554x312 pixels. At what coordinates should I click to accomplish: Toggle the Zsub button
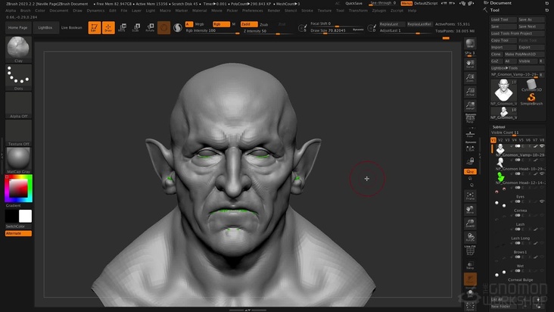click(x=264, y=24)
